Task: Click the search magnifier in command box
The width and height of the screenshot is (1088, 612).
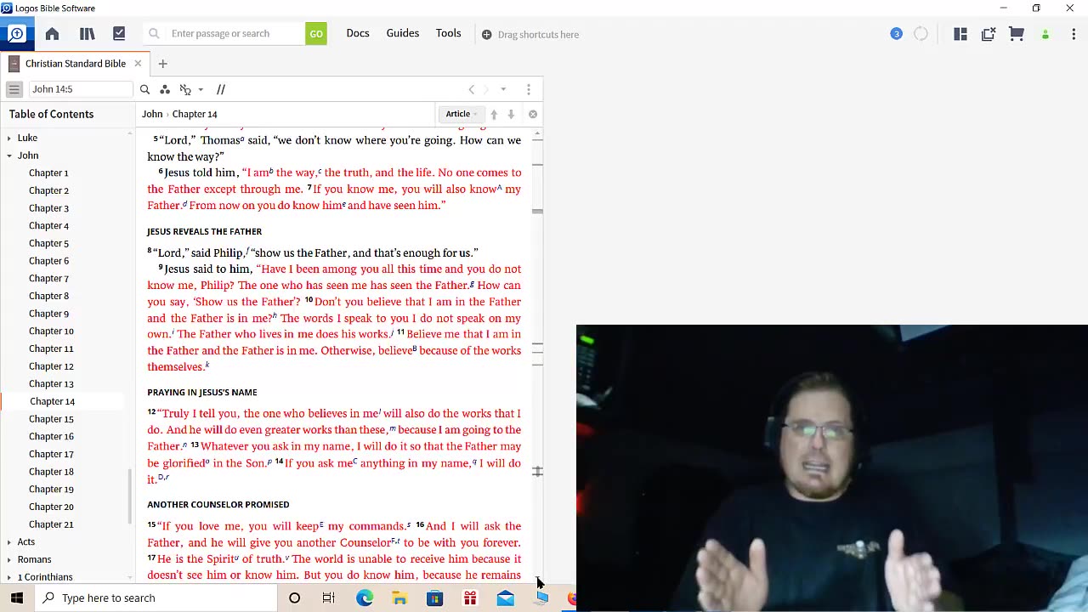Action: tap(154, 34)
